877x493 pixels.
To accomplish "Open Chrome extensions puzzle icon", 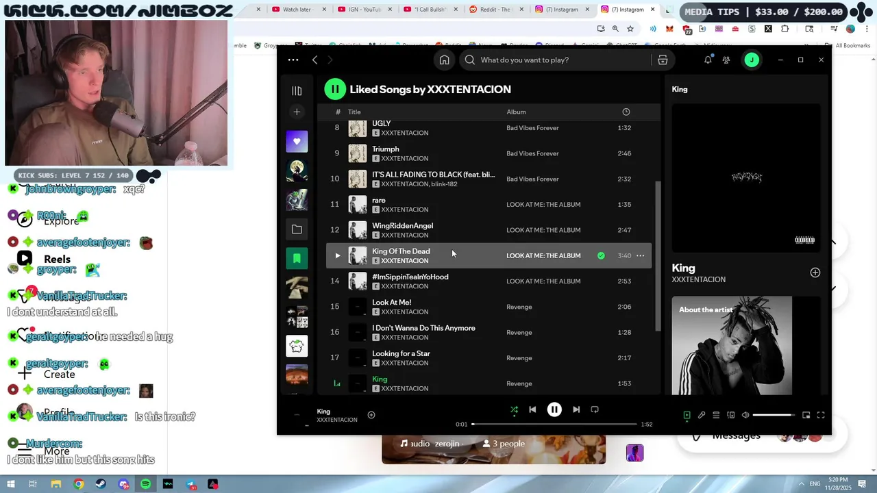I will (785, 29).
